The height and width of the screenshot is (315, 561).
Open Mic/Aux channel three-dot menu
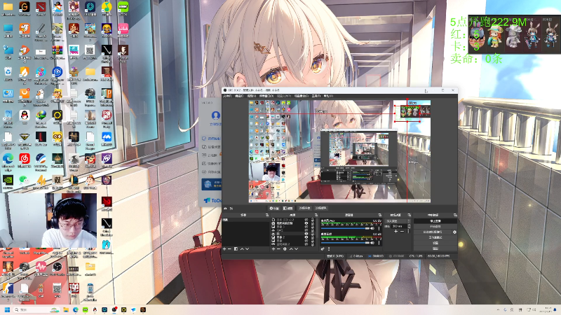pyautogui.click(x=379, y=228)
